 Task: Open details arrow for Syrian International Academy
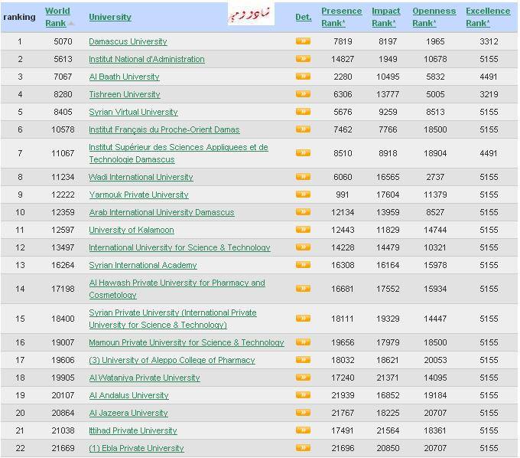(x=303, y=265)
